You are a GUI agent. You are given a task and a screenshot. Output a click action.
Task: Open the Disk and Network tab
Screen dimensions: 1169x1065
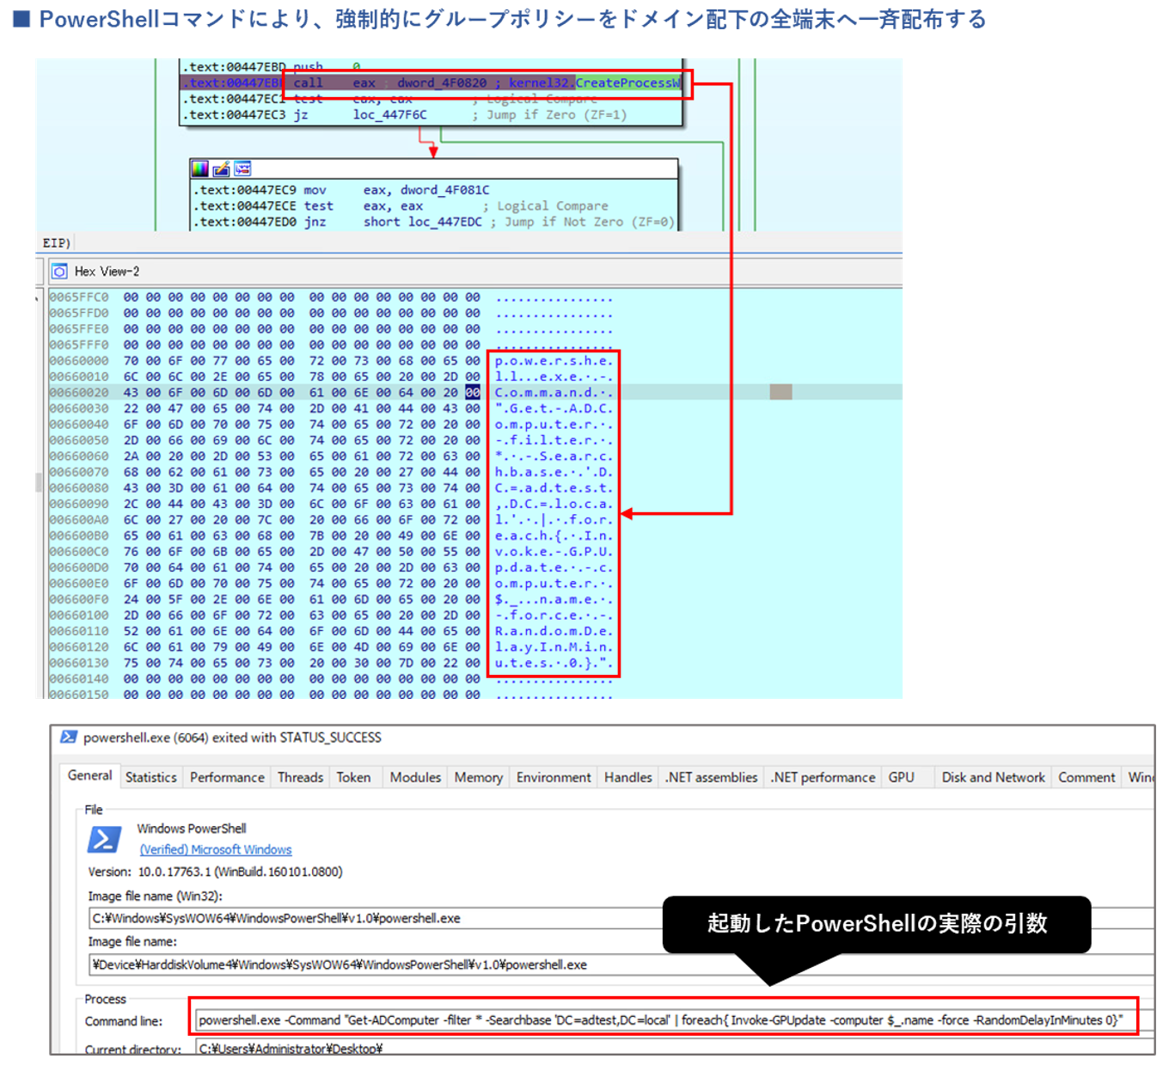(993, 777)
